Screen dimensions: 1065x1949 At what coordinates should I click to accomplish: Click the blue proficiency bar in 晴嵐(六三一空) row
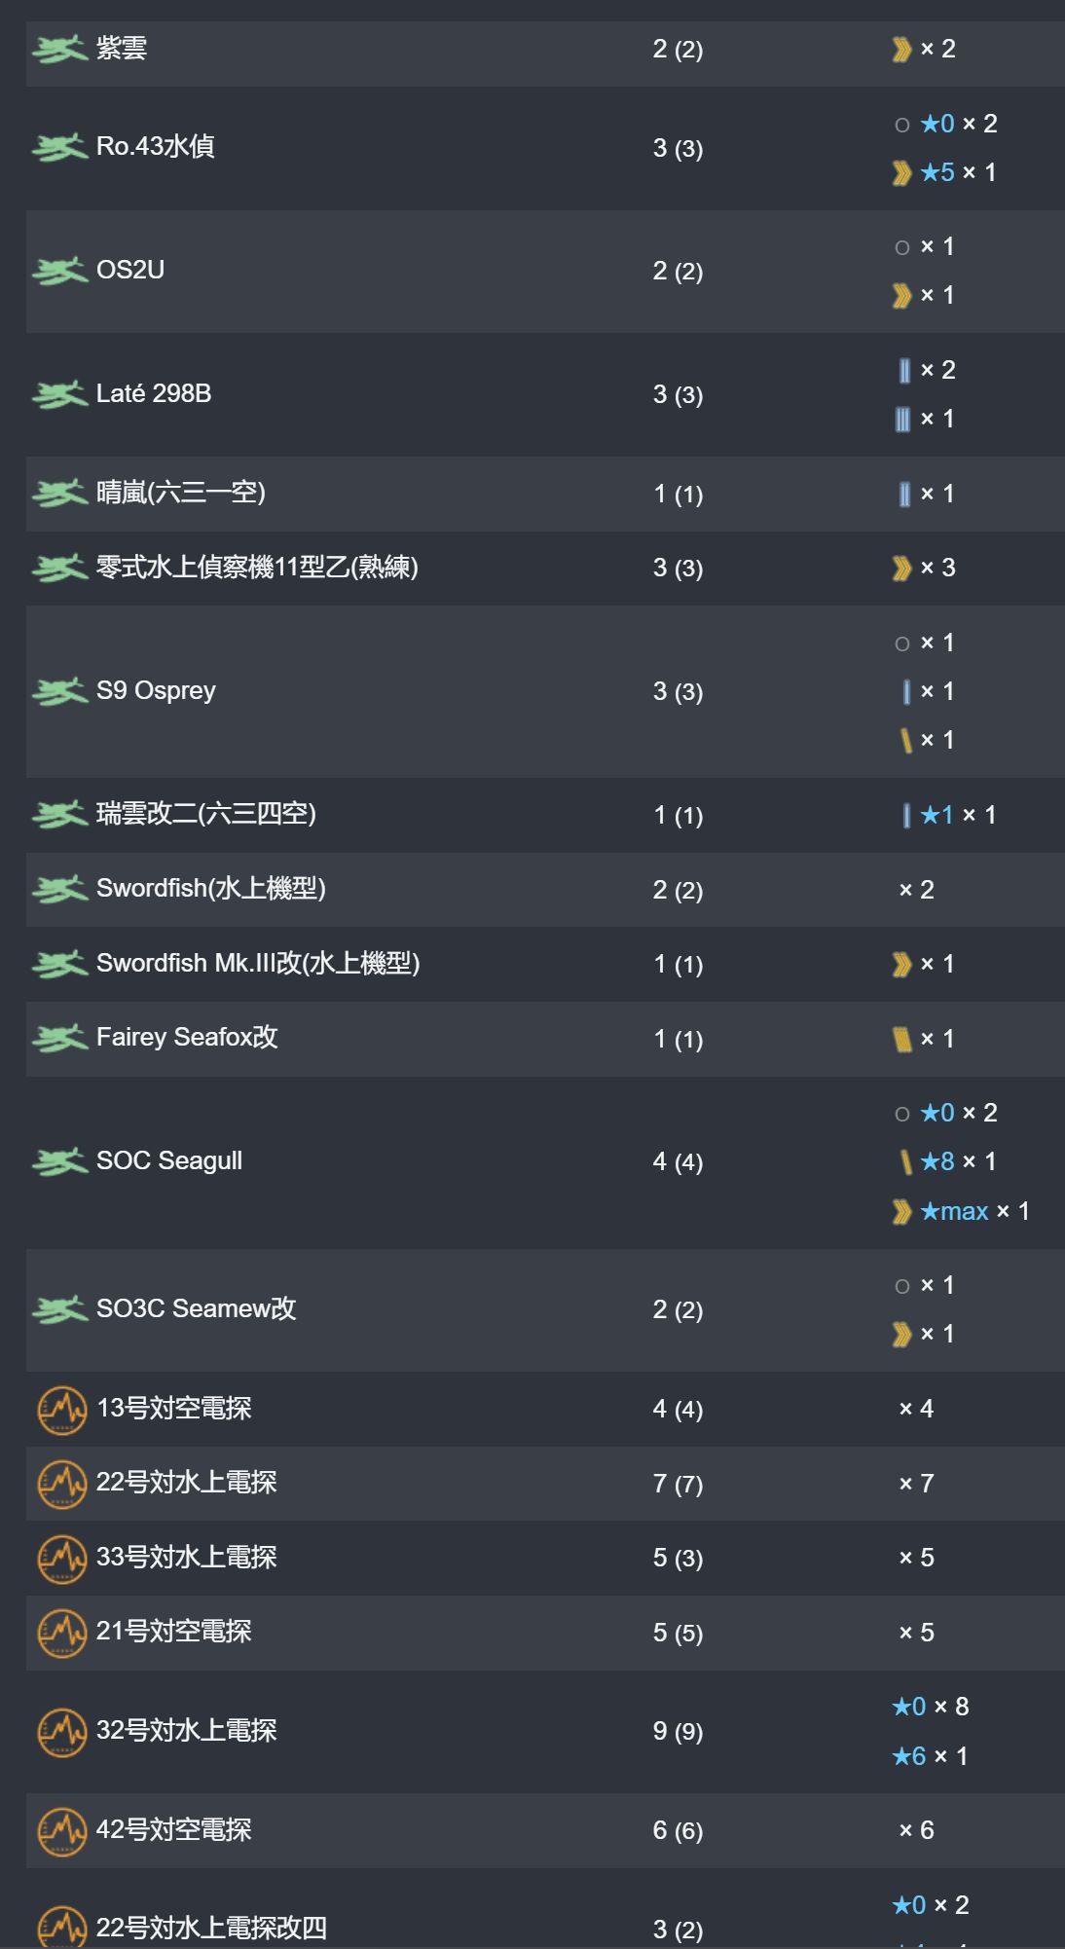904,494
